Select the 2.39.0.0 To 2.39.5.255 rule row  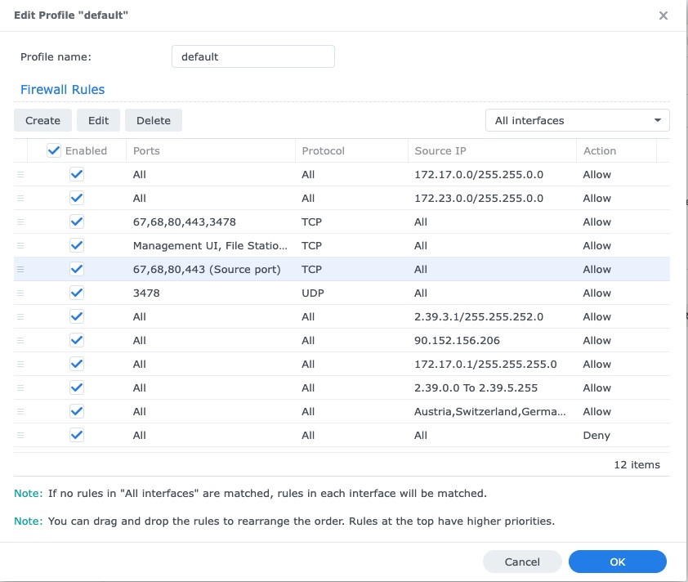pyautogui.click(x=327, y=387)
